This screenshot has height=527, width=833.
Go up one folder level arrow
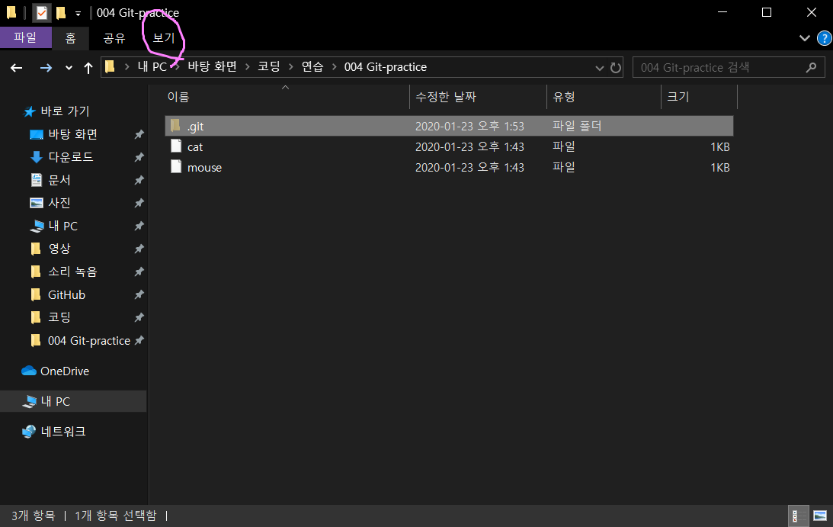pyautogui.click(x=88, y=68)
